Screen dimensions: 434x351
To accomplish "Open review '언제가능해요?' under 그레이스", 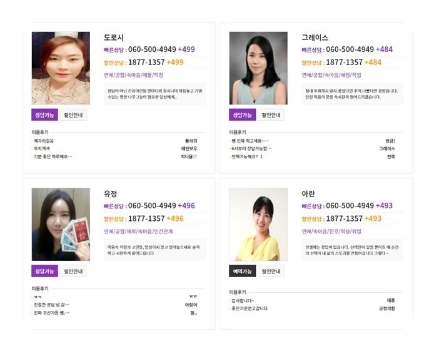I will pyautogui.click(x=247, y=156).
